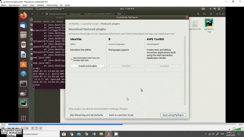Open the Ubuntu system menu arrow
Screen dimensions: 244x137
point(223,9)
